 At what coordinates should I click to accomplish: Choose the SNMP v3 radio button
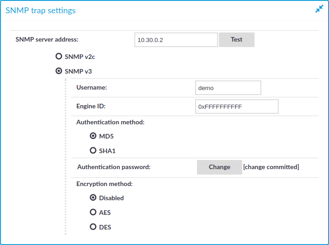58,71
